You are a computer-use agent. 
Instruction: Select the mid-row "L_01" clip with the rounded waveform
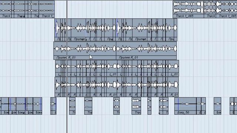click(112, 68)
